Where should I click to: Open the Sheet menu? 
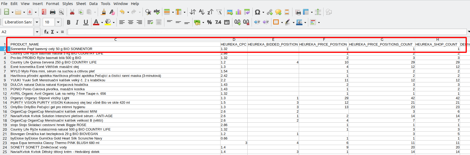click(x=81, y=4)
